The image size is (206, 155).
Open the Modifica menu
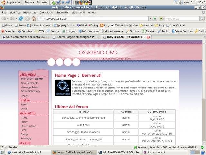click(15, 13)
